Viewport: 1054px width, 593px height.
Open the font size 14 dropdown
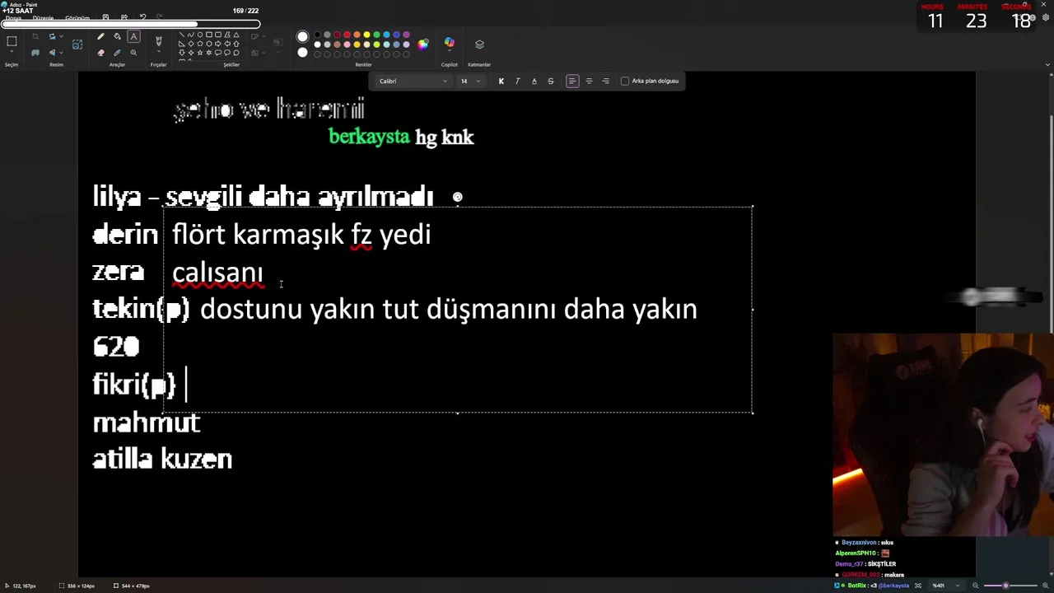click(x=470, y=81)
